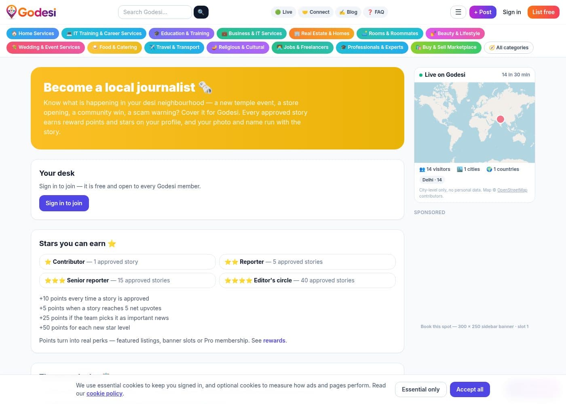Click the 14 visitors stat
This screenshot has height=404, width=566.
pos(435,169)
